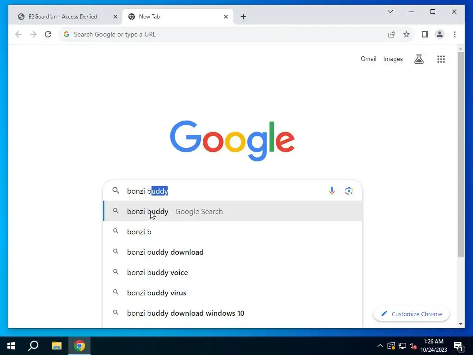Bookmark this tab with the star icon

[x=406, y=34]
